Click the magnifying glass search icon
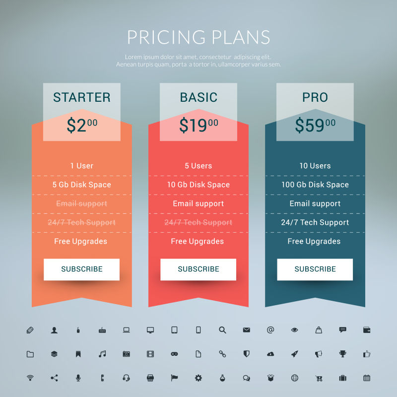397x397 pixels. [x=222, y=330]
